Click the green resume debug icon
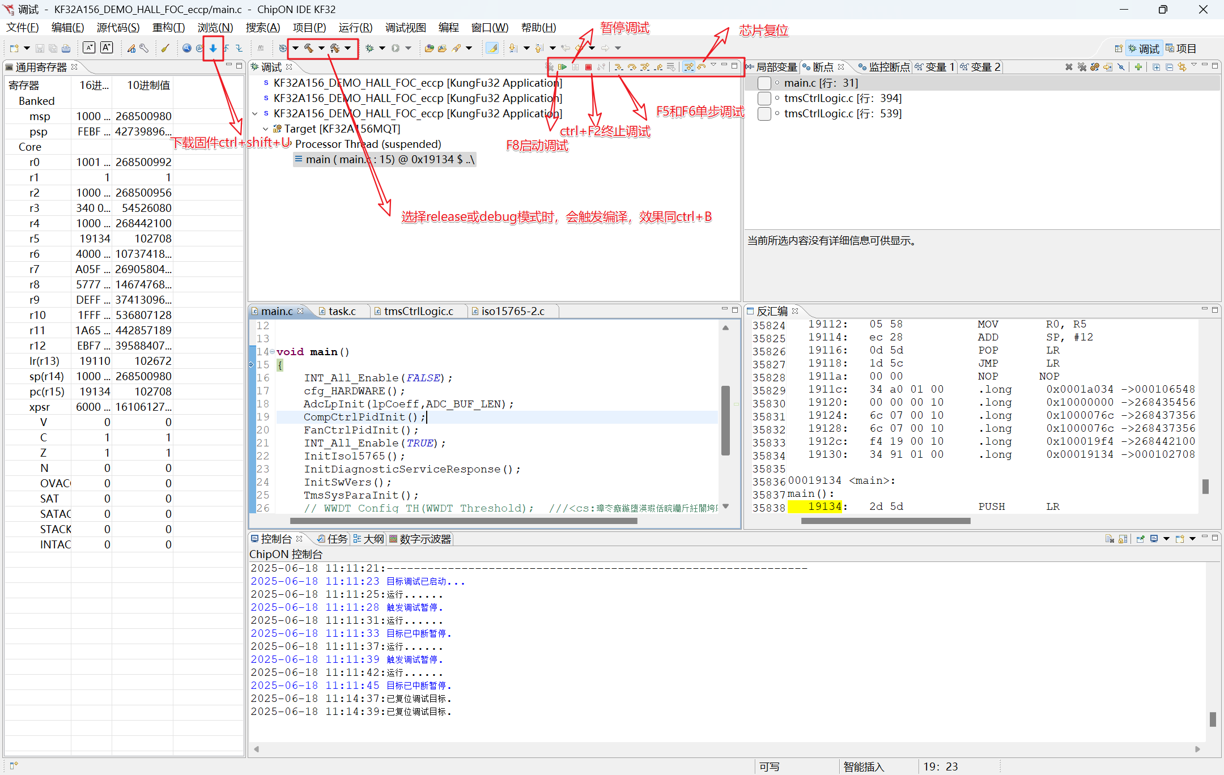Viewport: 1224px width, 775px height. [x=562, y=67]
